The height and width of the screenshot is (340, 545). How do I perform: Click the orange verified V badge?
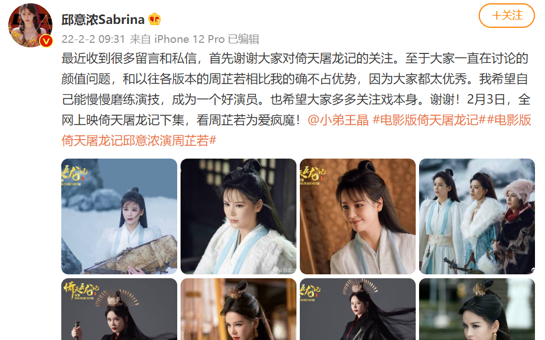click(46, 41)
